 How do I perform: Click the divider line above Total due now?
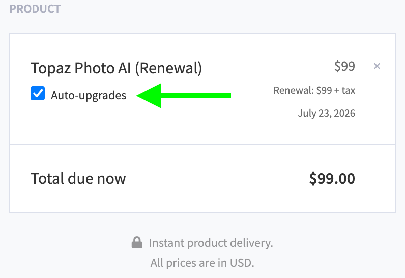point(202,144)
